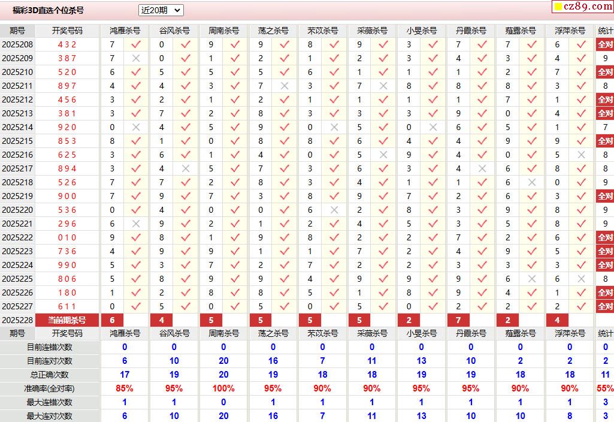Click the 55% value in the 统计 column

coord(605,388)
